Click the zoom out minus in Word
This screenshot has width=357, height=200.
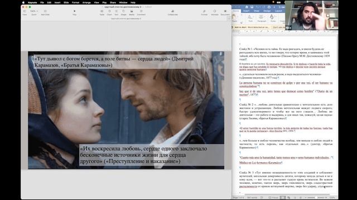(306, 198)
